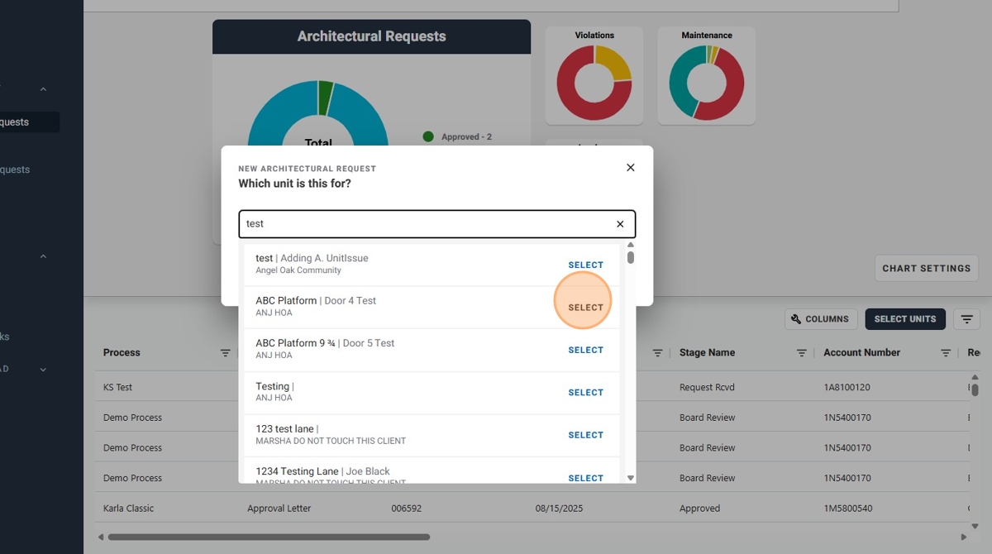Viewport: 992px width, 554px height.
Task: Click the 'KS Test' process cell
Action: [117, 387]
